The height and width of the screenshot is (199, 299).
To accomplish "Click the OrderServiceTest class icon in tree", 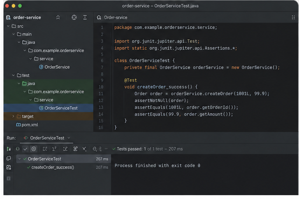I will 41,108.
